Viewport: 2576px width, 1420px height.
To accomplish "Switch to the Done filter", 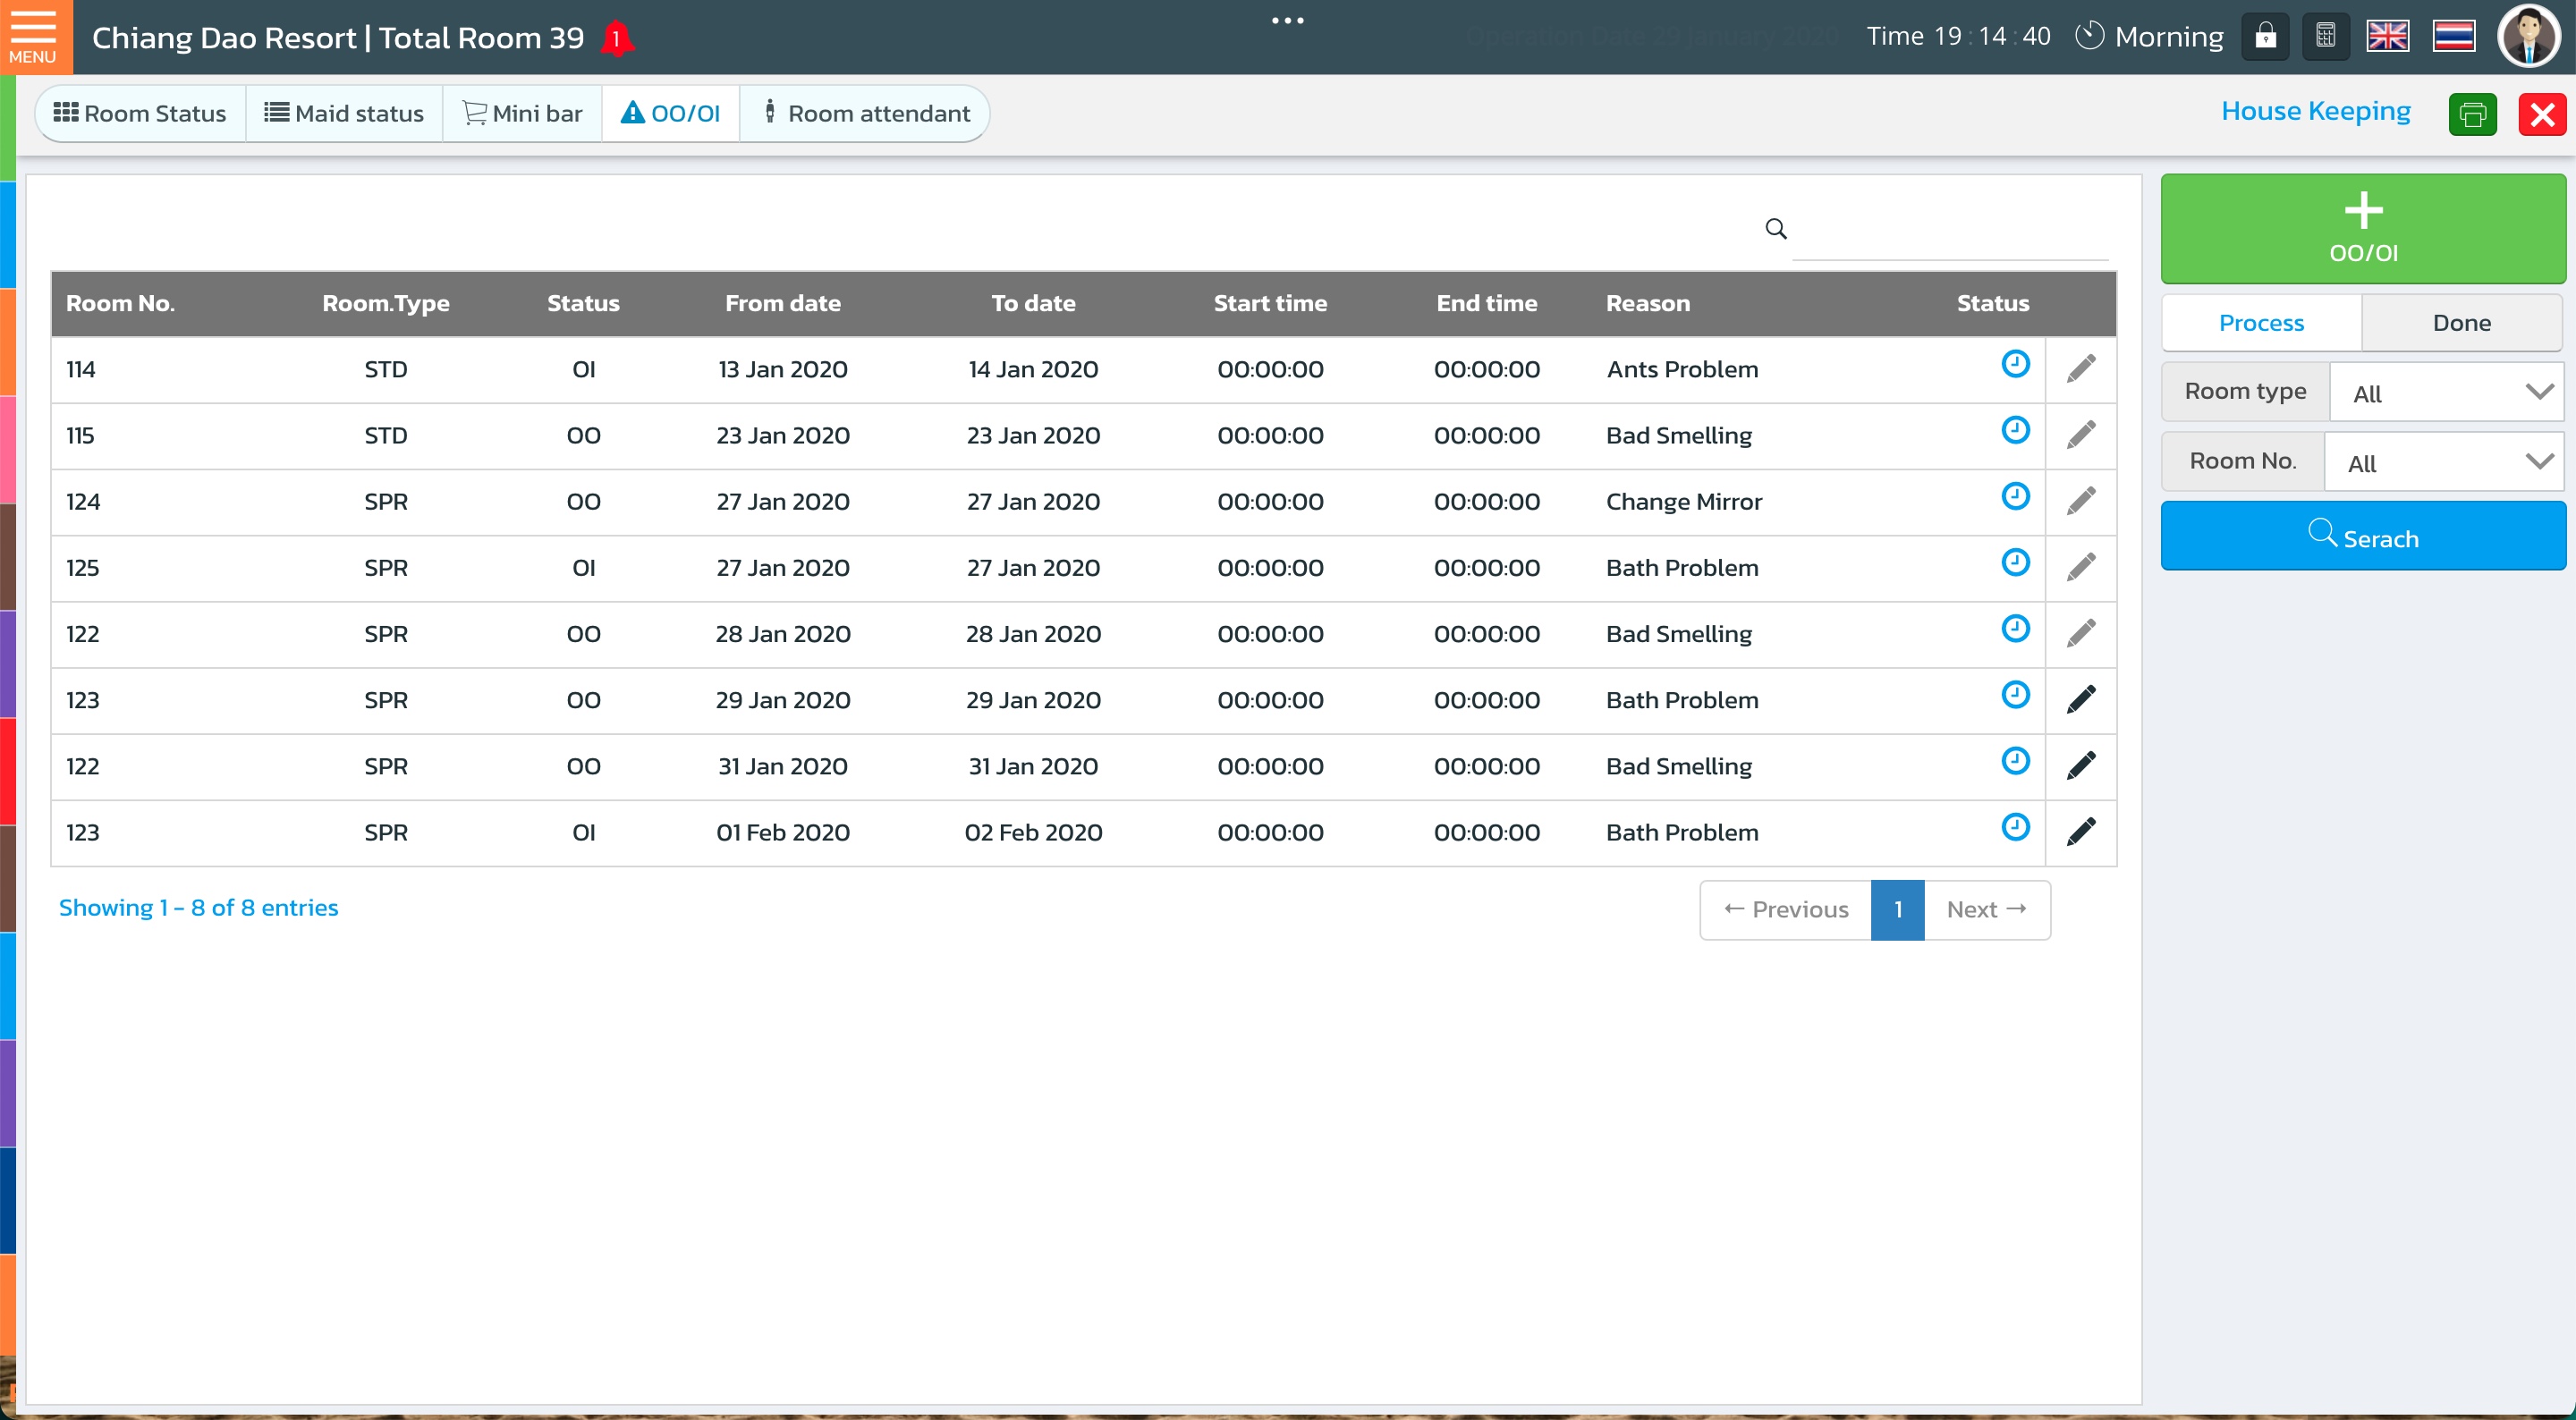I will 2461,323.
